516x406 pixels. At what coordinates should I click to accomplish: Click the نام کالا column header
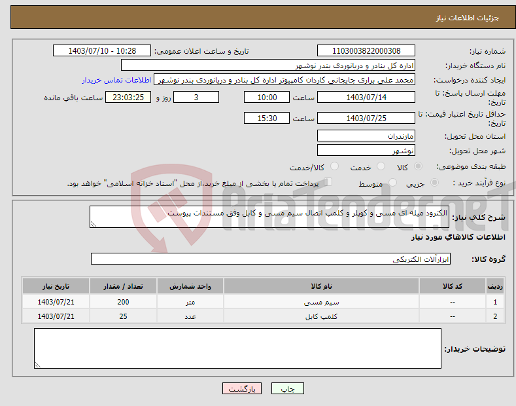point(321,286)
